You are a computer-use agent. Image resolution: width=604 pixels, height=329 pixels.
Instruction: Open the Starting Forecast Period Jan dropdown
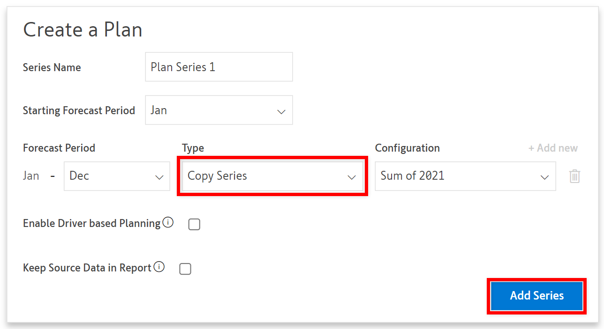(219, 110)
